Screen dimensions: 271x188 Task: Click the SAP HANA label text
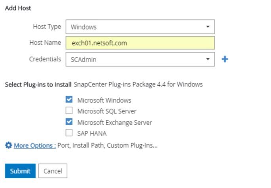[x=92, y=133]
